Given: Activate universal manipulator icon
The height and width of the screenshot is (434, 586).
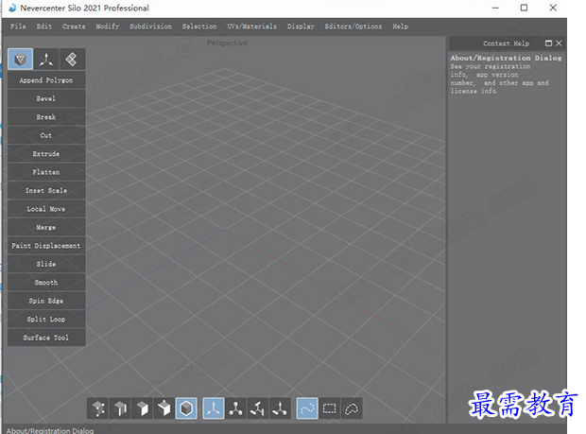Looking at the screenshot, I should click(214, 408).
